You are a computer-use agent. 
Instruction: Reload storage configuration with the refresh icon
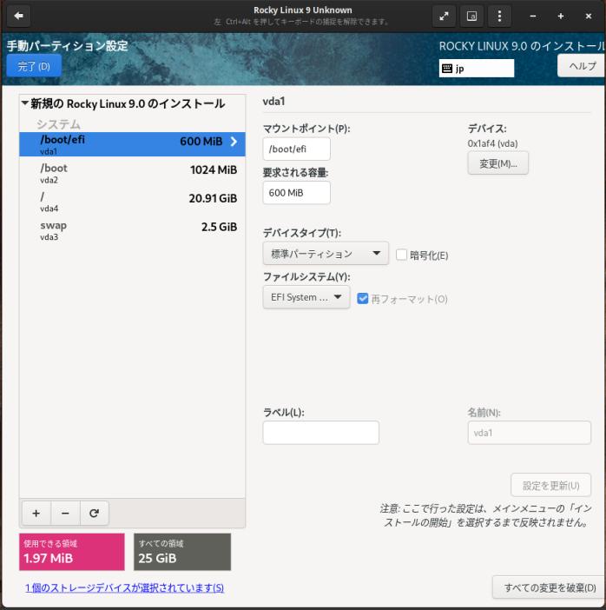pos(94,514)
